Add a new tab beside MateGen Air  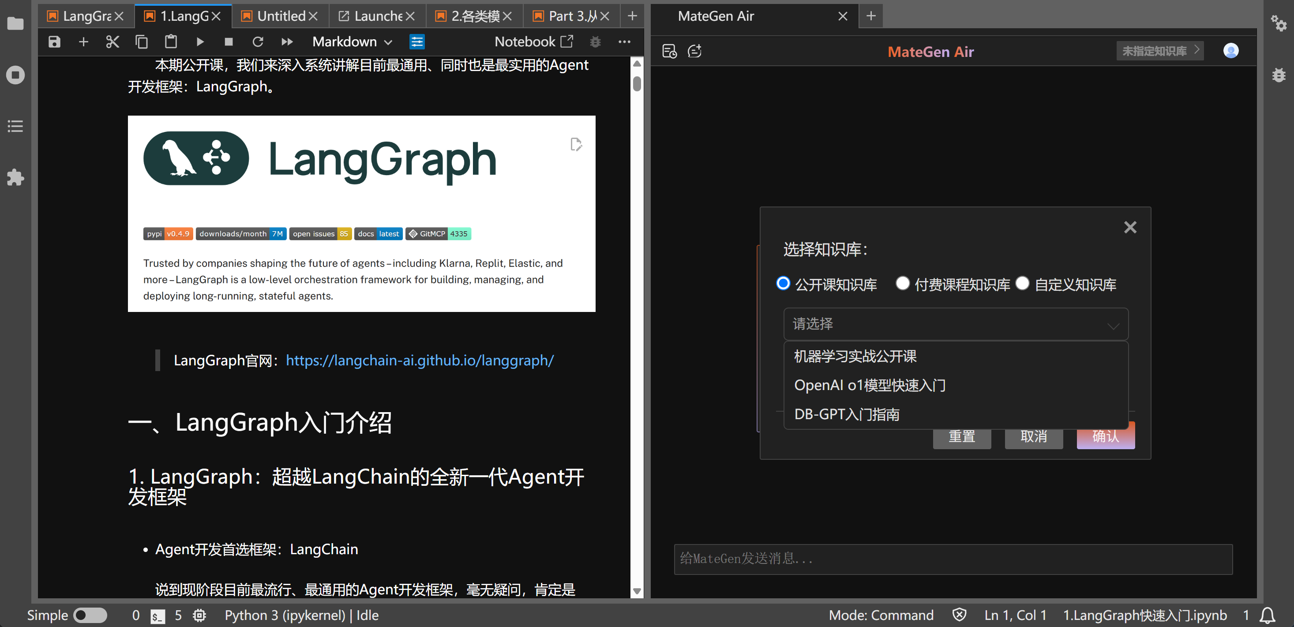click(x=871, y=16)
